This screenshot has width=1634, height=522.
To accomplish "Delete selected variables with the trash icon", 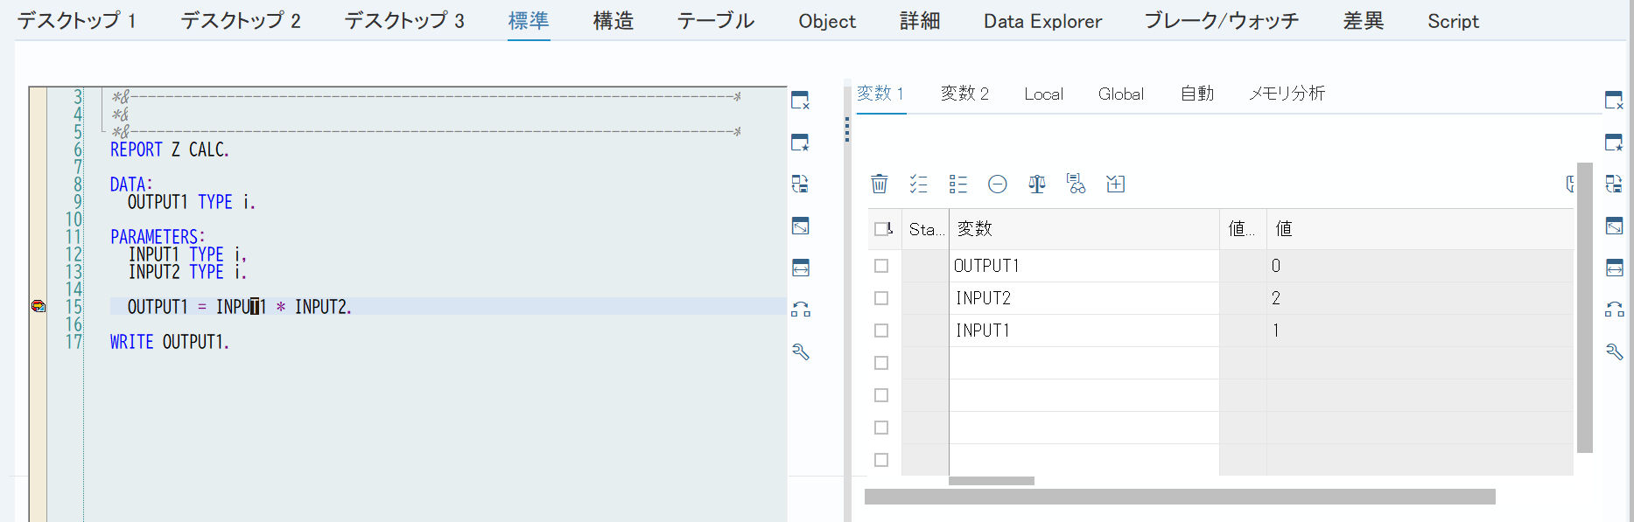I will tap(879, 184).
